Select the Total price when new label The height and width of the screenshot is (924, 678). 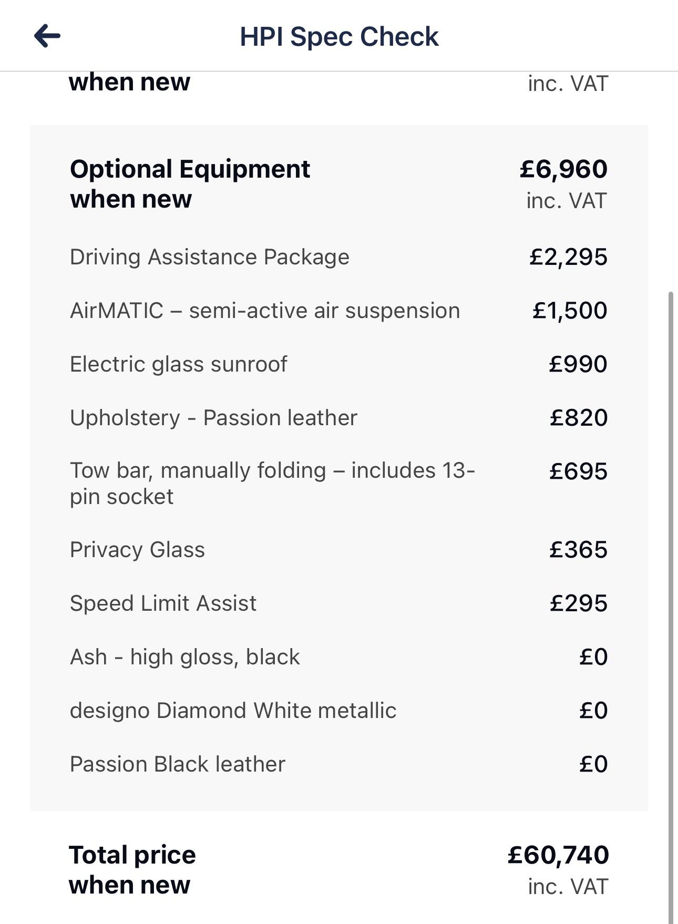(x=132, y=870)
